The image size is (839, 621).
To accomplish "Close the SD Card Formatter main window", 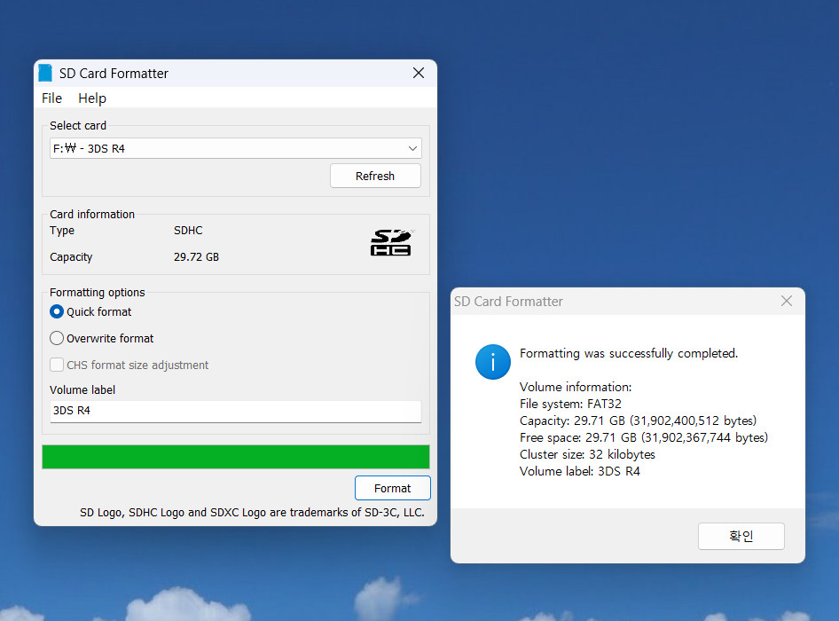I will (x=419, y=73).
